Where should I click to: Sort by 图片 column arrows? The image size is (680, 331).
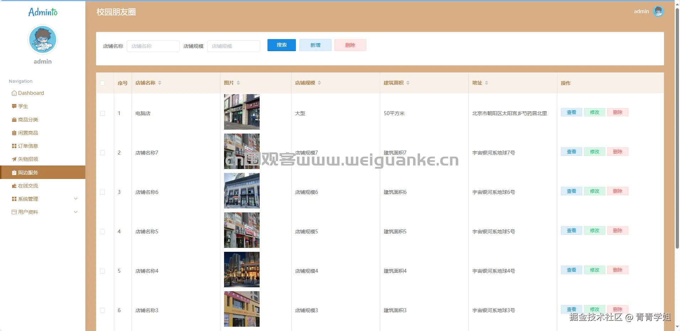coord(238,83)
